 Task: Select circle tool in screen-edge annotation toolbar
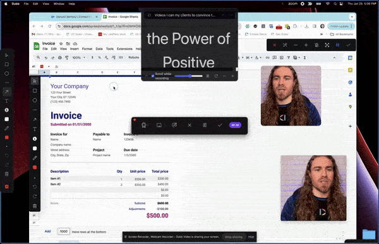[x=7, y=73]
